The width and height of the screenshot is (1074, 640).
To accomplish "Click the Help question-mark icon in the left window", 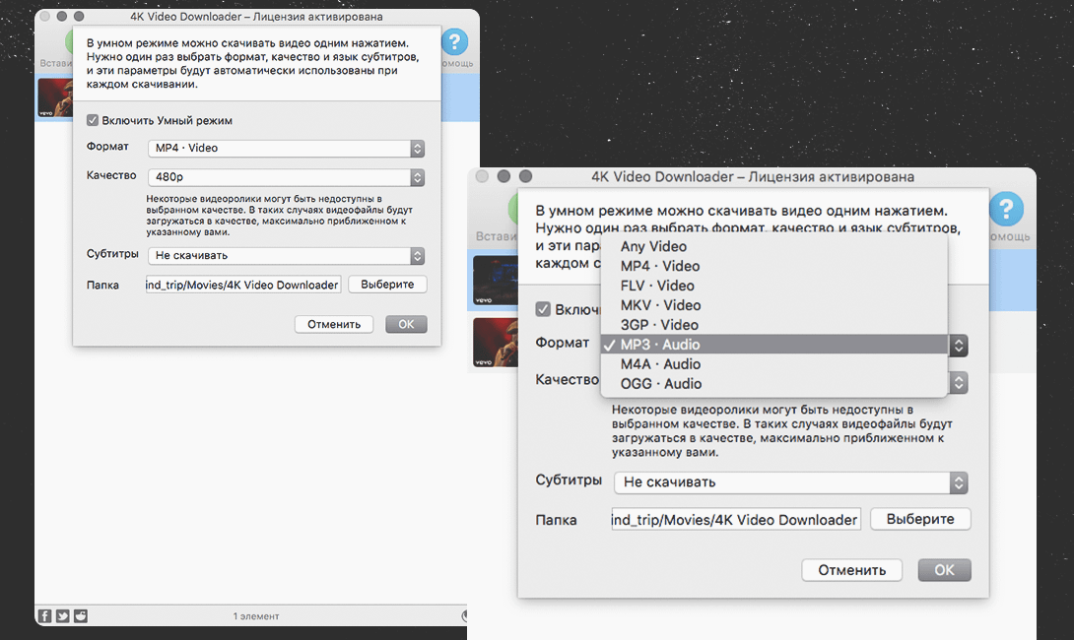I will [454, 42].
